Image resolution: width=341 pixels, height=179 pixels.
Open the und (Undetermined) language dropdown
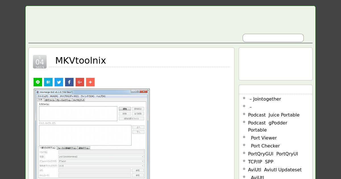pos(101,157)
